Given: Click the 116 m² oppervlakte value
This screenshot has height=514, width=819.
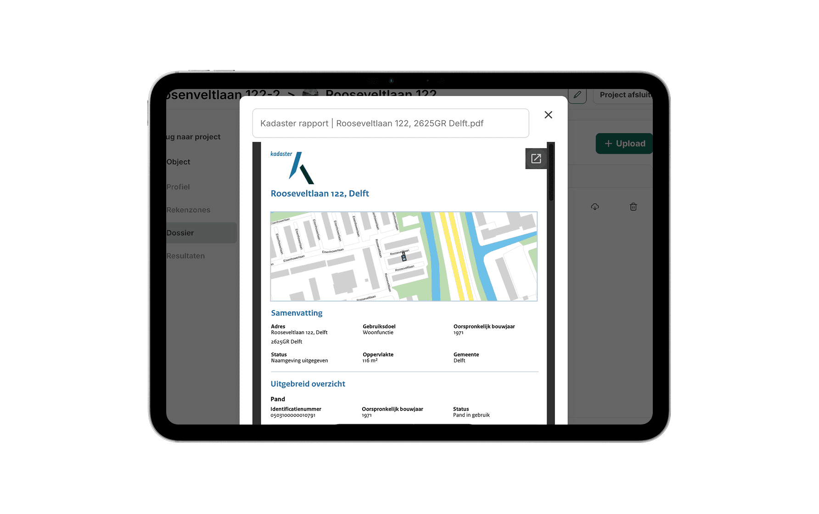Looking at the screenshot, I should pyautogui.click(x=370, y=361).
